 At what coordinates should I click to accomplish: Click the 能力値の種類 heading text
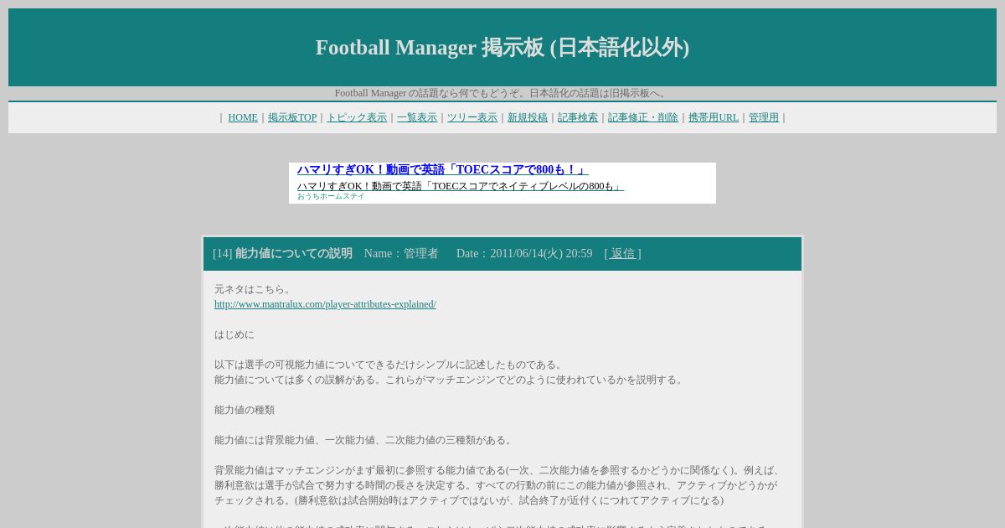245,410
